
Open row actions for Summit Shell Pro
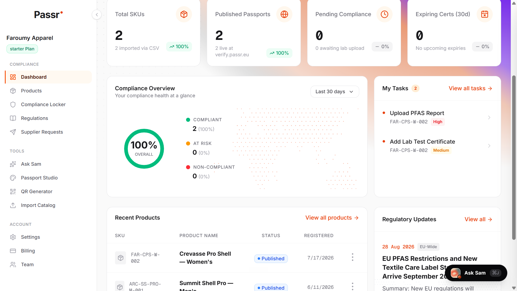click(x=352, y=286)
